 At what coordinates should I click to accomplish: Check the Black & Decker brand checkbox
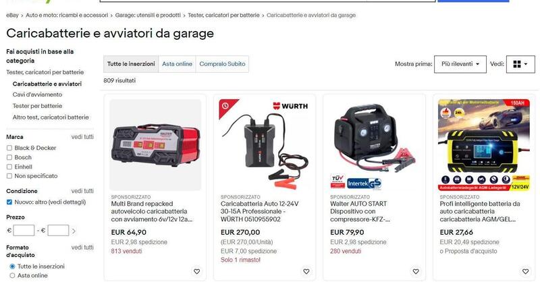pyautogui.click(x=9, y=148)
